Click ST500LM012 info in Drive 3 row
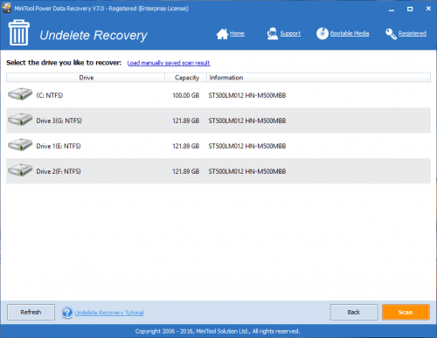The height and width of the screenshot is (338, 437). [x=247, y=121]
